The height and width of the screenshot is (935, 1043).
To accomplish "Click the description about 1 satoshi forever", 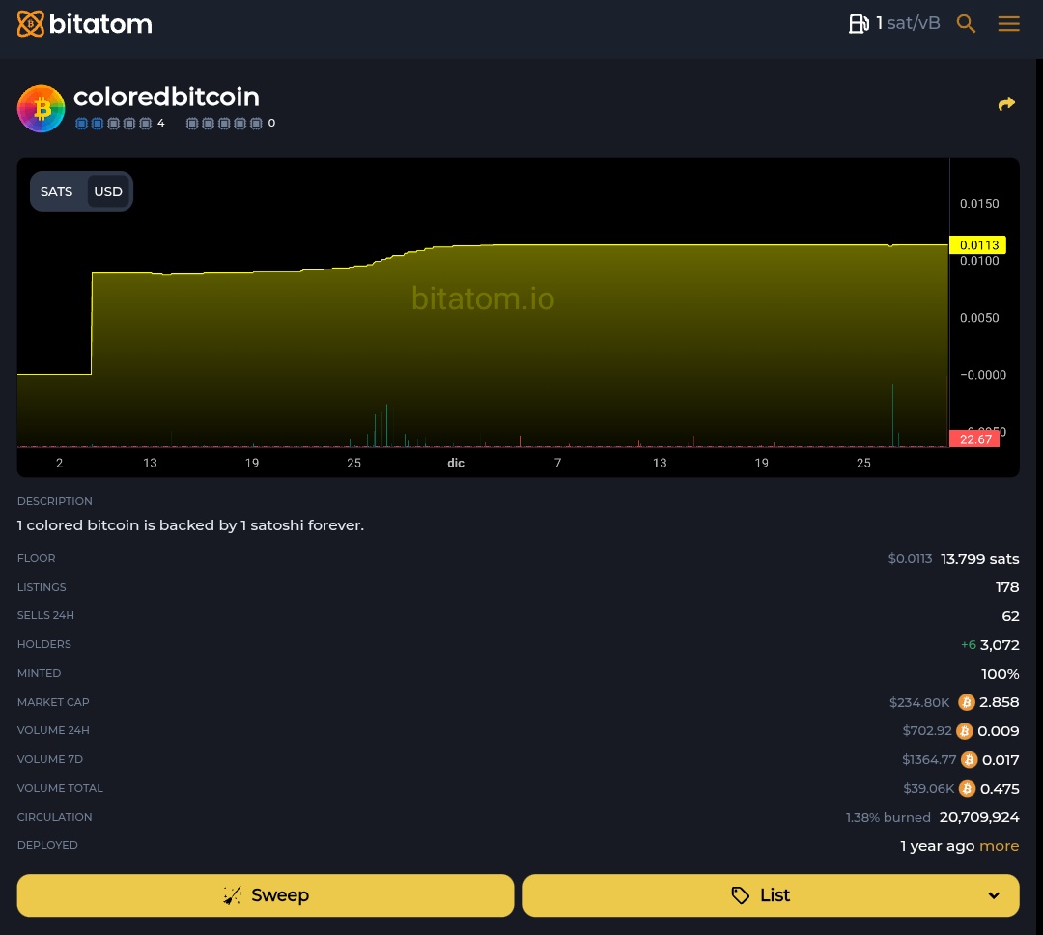I will (190, 525).
